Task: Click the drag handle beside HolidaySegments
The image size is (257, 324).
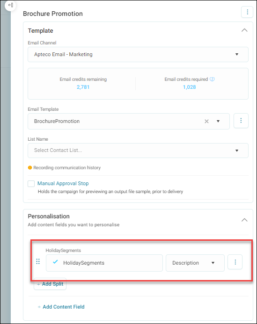Action: pyautogui.click(x=38, y=261)
